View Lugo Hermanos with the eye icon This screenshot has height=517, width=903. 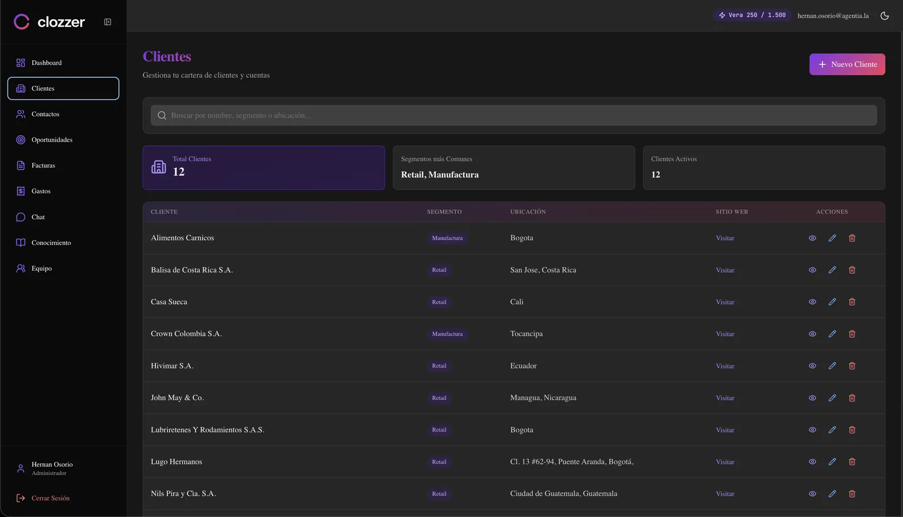pos(812,462)
